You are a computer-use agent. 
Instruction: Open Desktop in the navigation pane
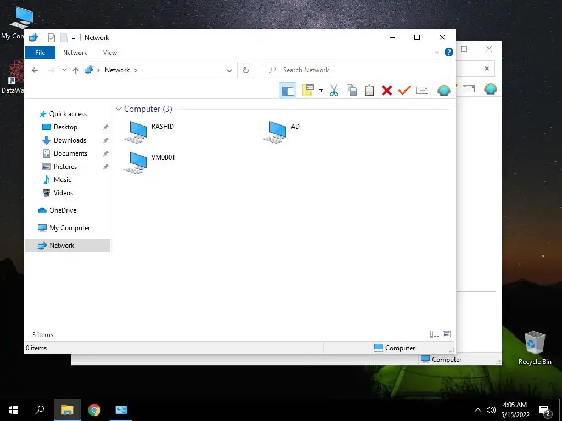pyautogui.click(x=65, y=127)
